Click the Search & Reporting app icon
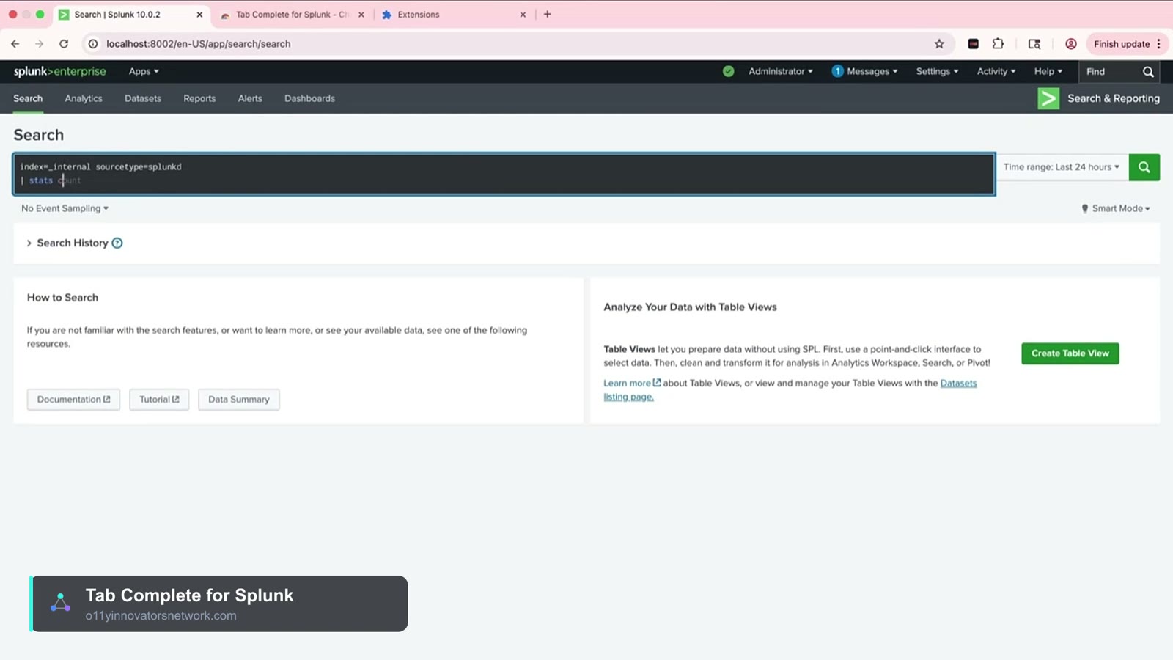Viewport: 1173px width, 660px height. point(1048,98)
